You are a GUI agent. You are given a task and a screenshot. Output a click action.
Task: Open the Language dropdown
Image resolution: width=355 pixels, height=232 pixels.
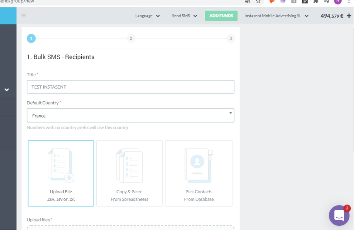[148, 16]
